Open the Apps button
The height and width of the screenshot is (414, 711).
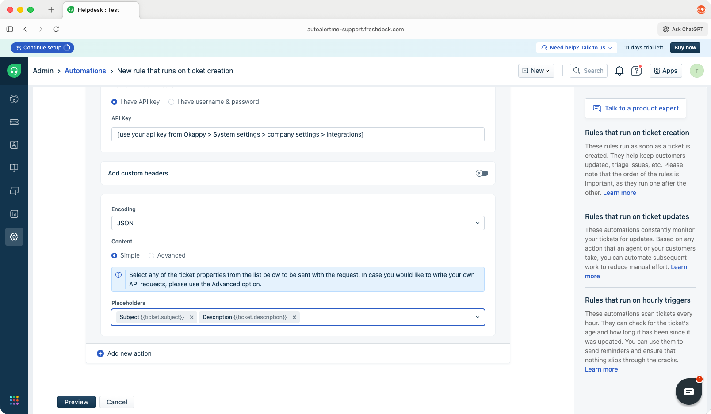pos(666,71)
